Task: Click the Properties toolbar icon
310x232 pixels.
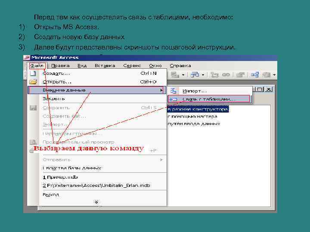Action: click(240, 75)
